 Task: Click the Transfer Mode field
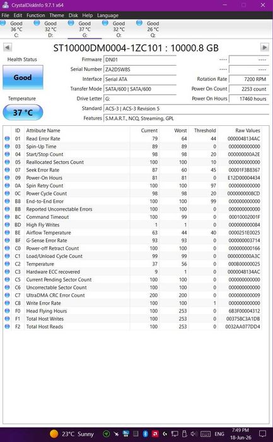pos(140,89)
